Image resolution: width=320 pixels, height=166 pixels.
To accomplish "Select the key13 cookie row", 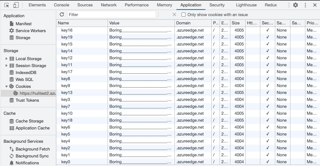I will click(x=188, y=93).
